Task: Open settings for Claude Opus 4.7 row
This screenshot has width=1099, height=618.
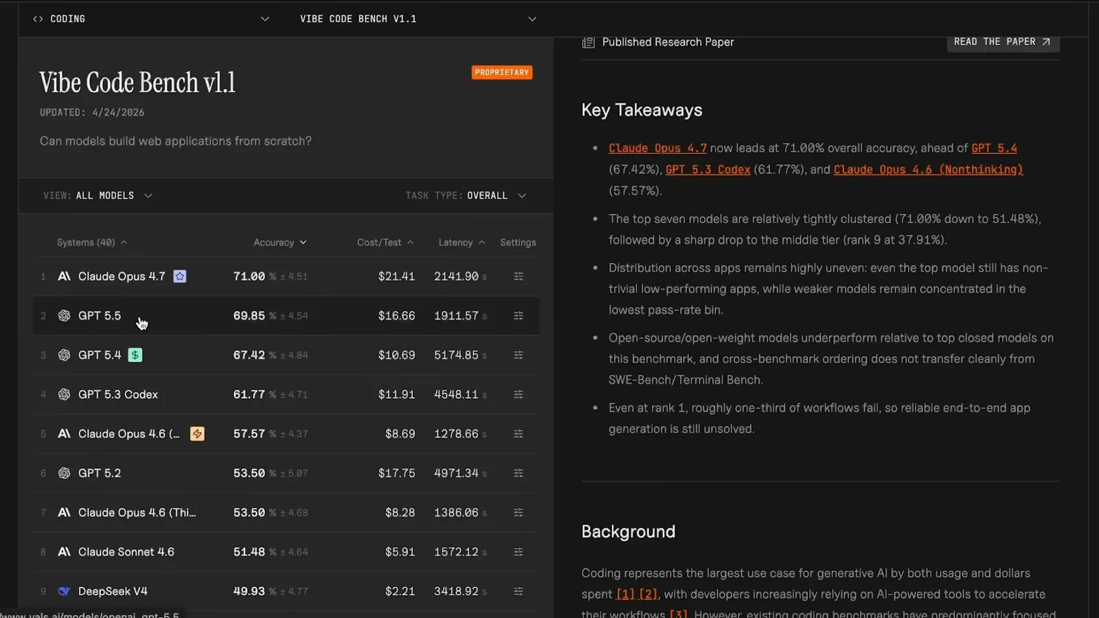Action: tap(519, 276)
